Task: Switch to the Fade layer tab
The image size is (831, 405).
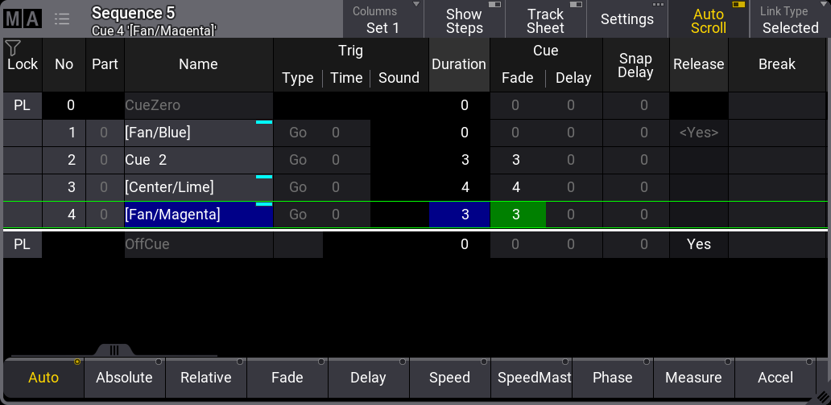Action: point(287,378)
